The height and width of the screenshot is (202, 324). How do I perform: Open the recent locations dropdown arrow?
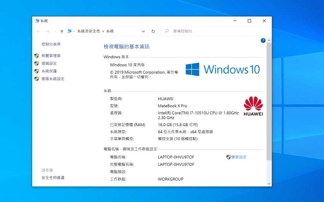point(55,31)
